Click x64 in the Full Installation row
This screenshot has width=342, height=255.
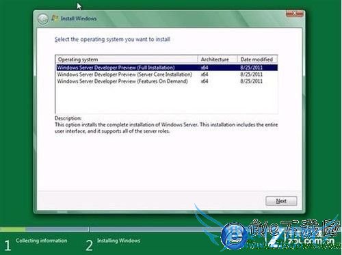(205, 68)
